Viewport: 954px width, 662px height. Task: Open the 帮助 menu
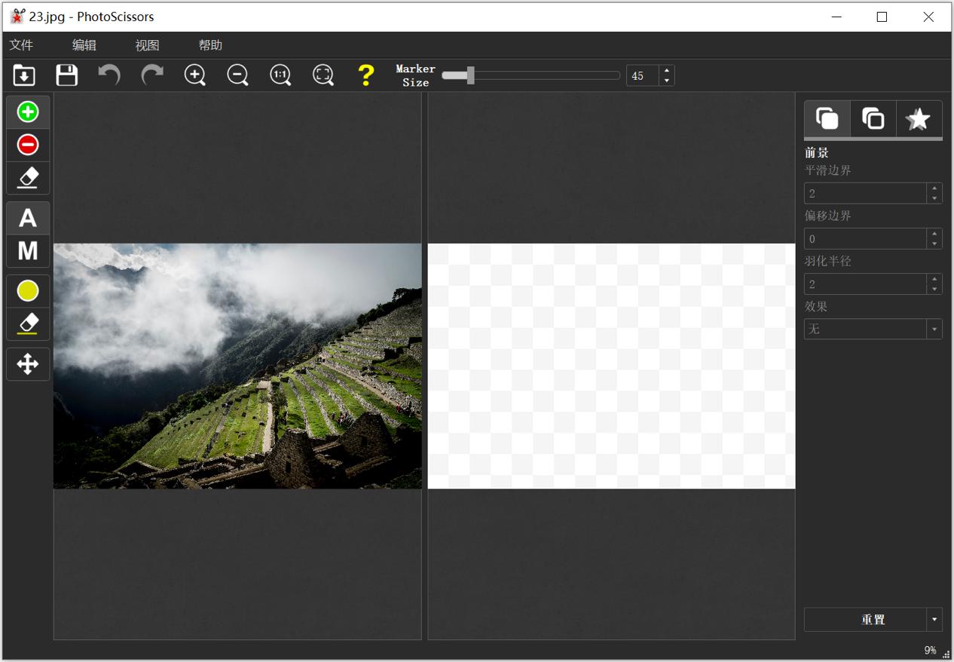pyautogui.click(x=210, y=45)
